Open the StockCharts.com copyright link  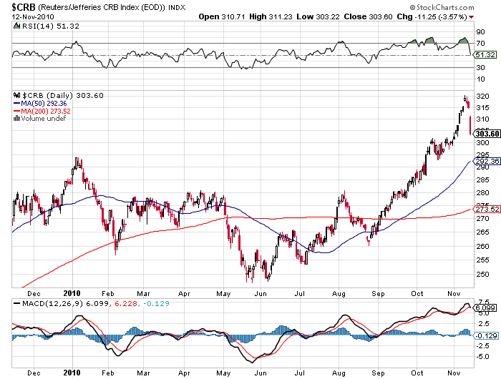tap(442, 7)
